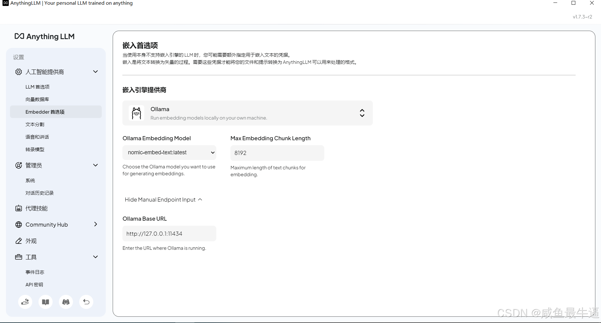Click the 管理员 section label

33,165
